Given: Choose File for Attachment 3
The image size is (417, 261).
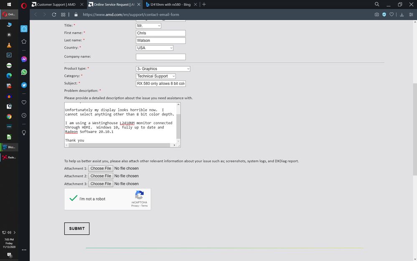Looking at the screenshot, I should 101,184.
